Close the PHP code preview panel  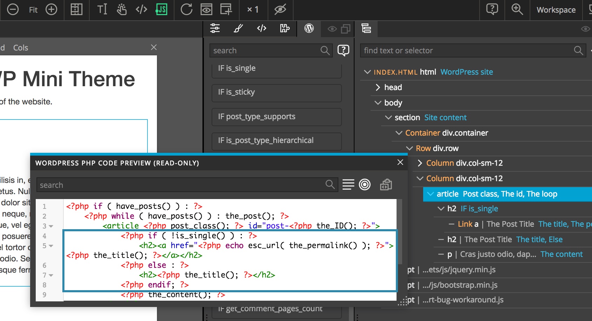400,162
